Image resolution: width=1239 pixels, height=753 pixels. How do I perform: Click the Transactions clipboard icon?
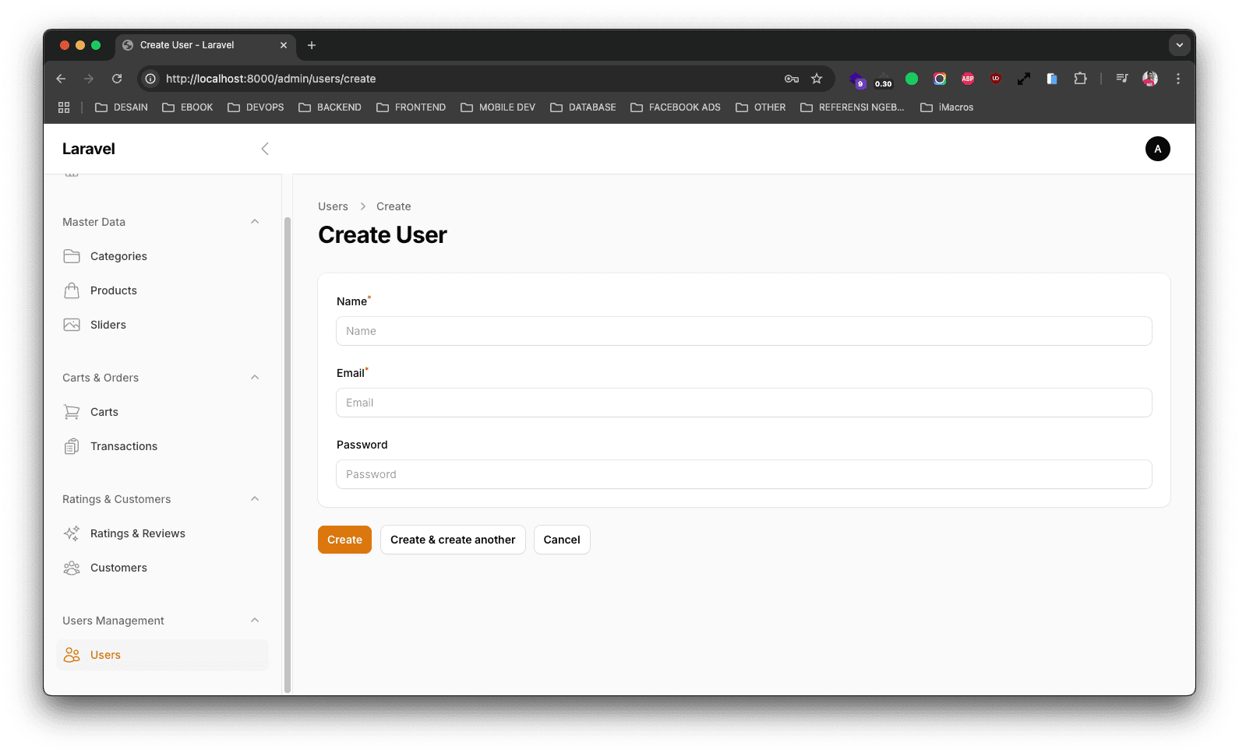coord(72,446)
